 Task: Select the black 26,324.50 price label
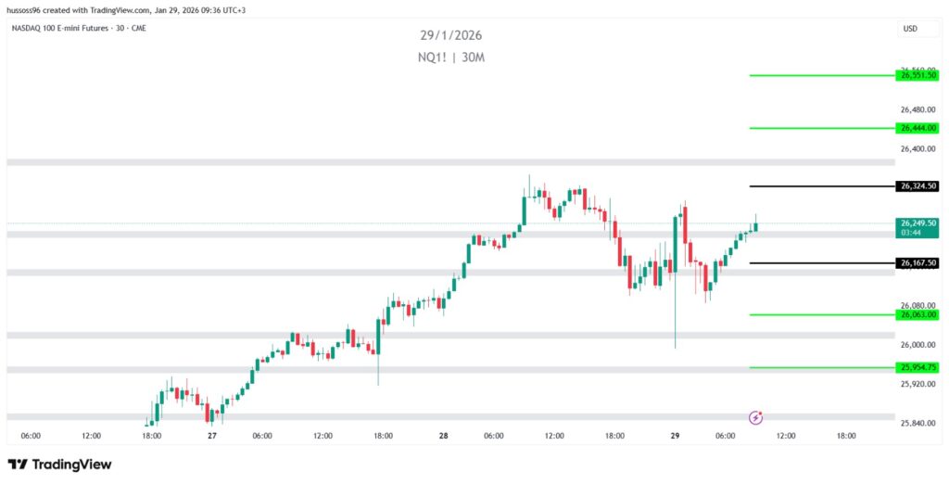[917, 186]
